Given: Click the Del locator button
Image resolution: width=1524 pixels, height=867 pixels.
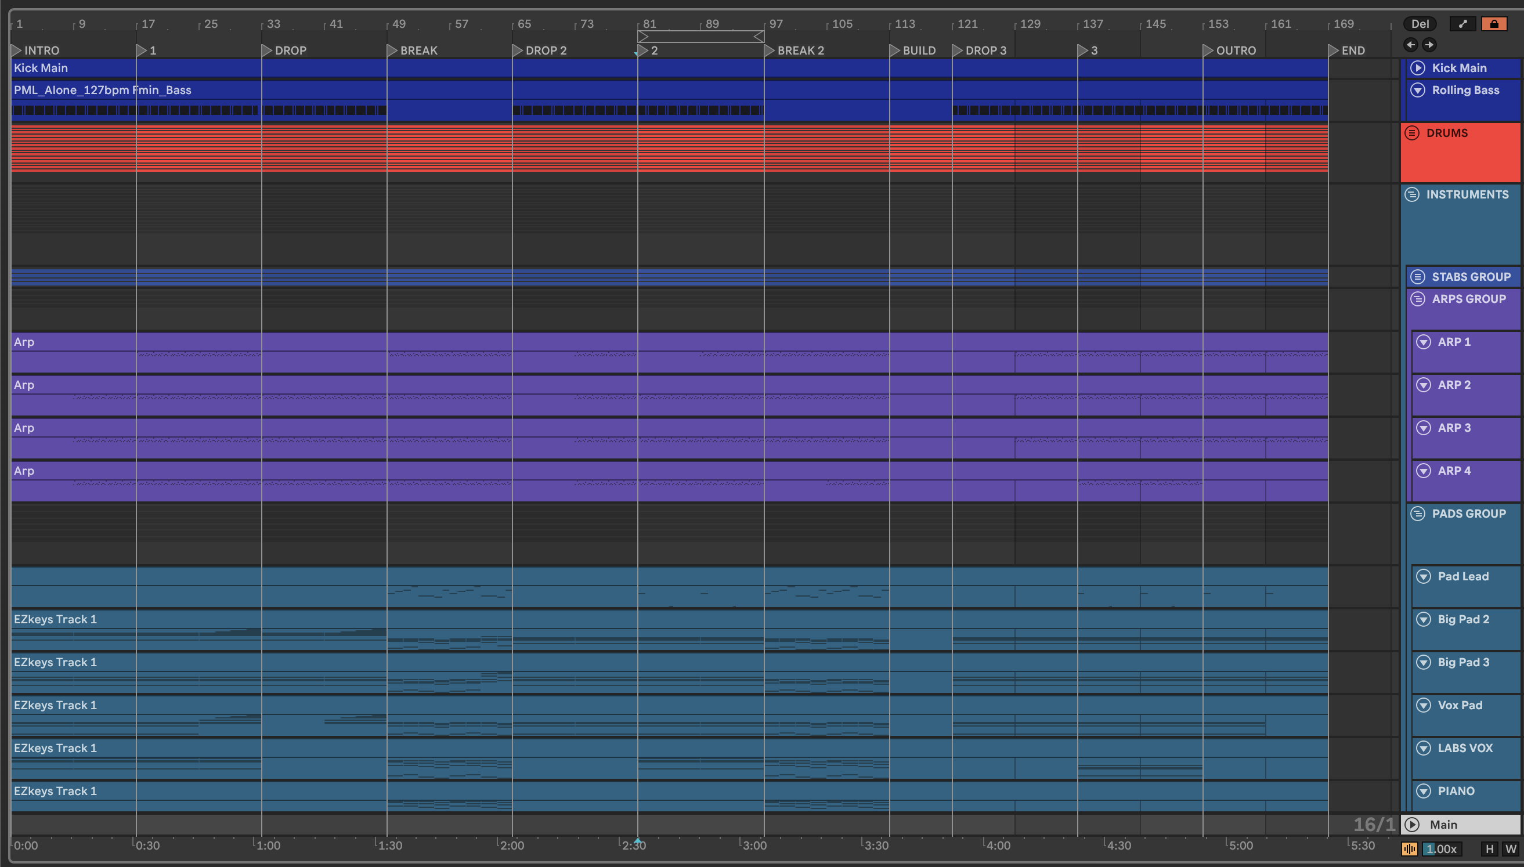Looking at the screenshot, I should tap(1420, 24).
